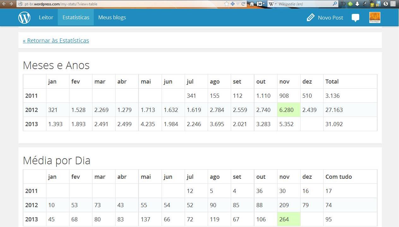Go to Meus blogs tab
399x227 pixels.
pyautogui.click(x=112, y=18)
